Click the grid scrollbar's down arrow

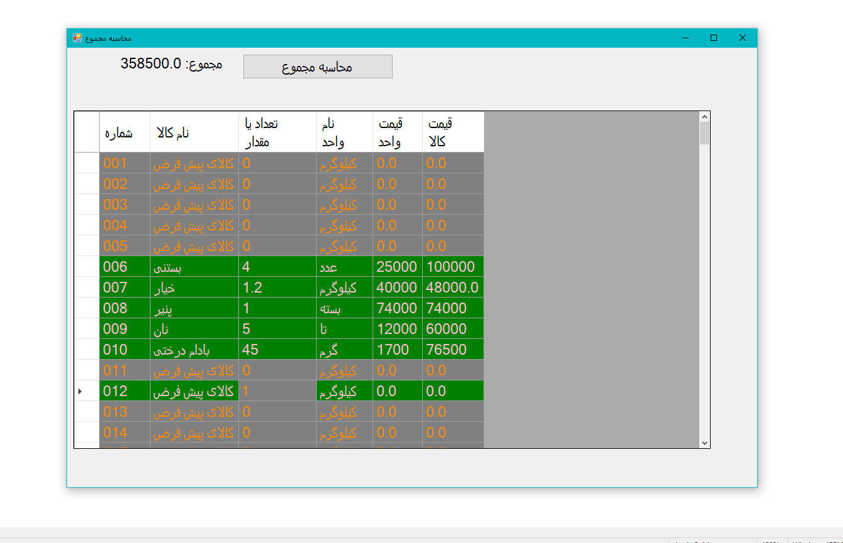tap(704, 443)
